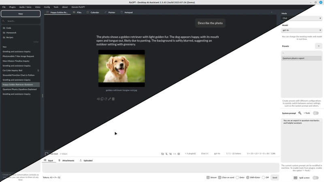Click the read aloud speaker icon under the response

click(x=98, y=99)
